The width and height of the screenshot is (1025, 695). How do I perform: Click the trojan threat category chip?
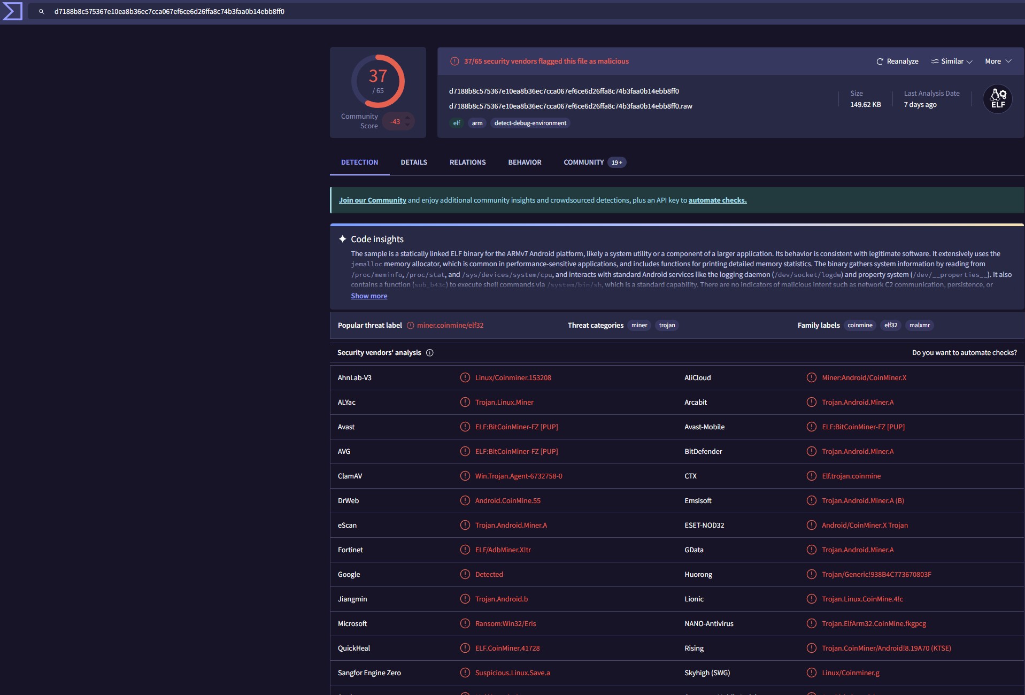(667, 325)
